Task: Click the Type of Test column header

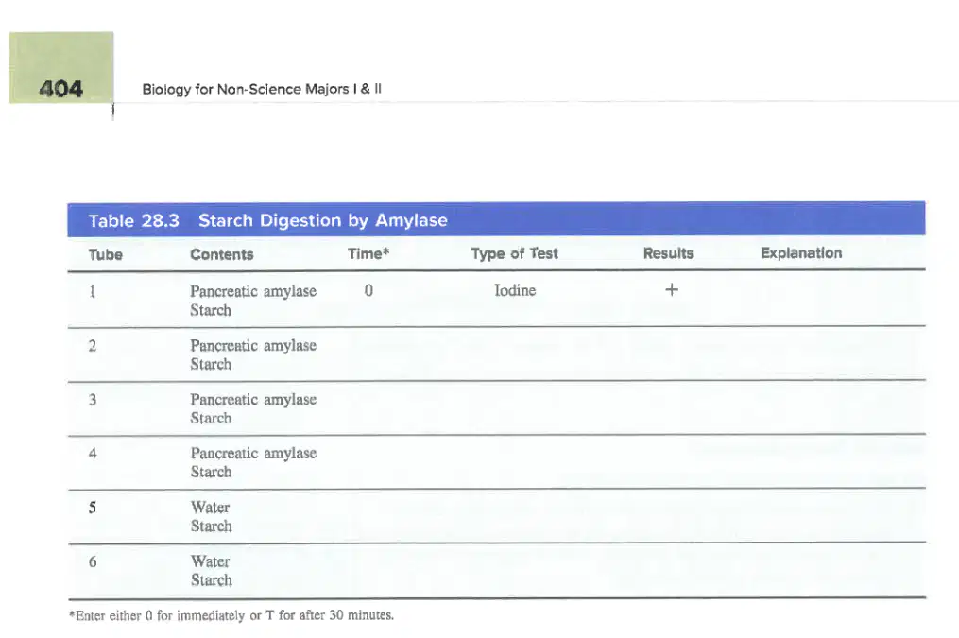Action: [x=514, y=254]
